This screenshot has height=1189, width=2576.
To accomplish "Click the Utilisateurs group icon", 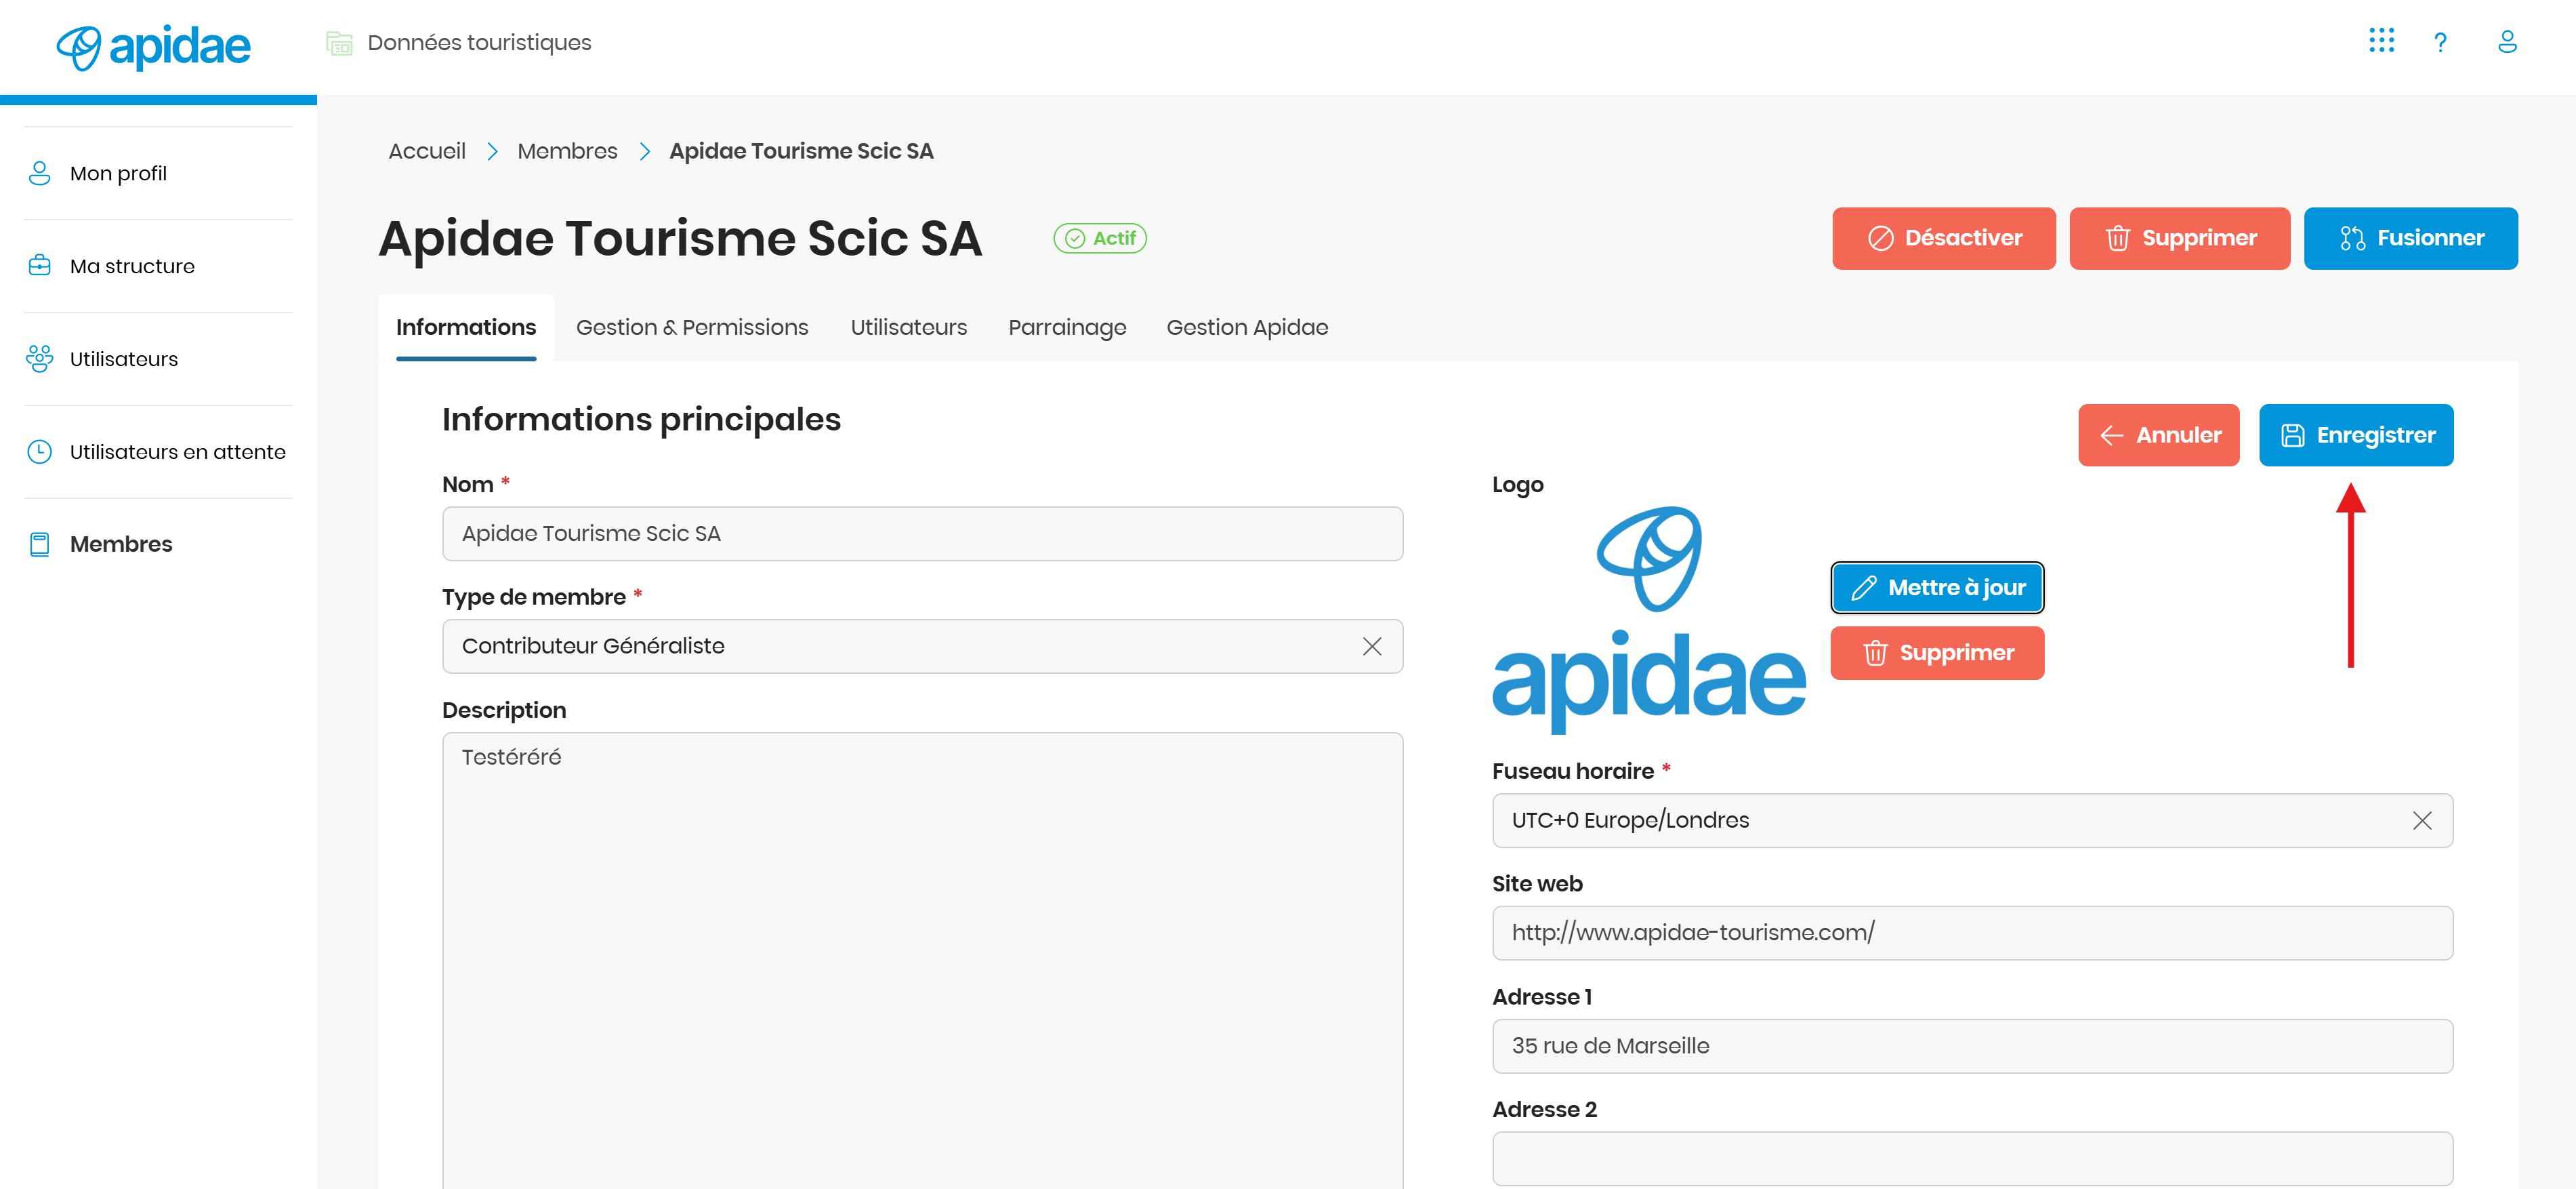I will click(39, 359).
